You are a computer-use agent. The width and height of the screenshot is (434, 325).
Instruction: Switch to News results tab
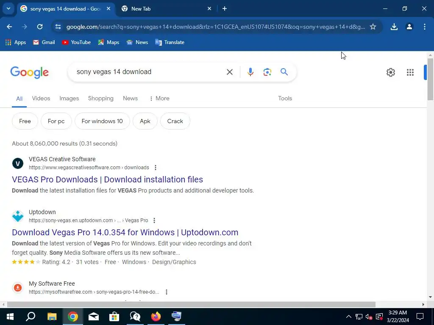click(131, 98)
